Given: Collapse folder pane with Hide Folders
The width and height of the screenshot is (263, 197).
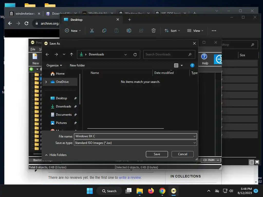Looking at the screenshot, I should point(56,155).
